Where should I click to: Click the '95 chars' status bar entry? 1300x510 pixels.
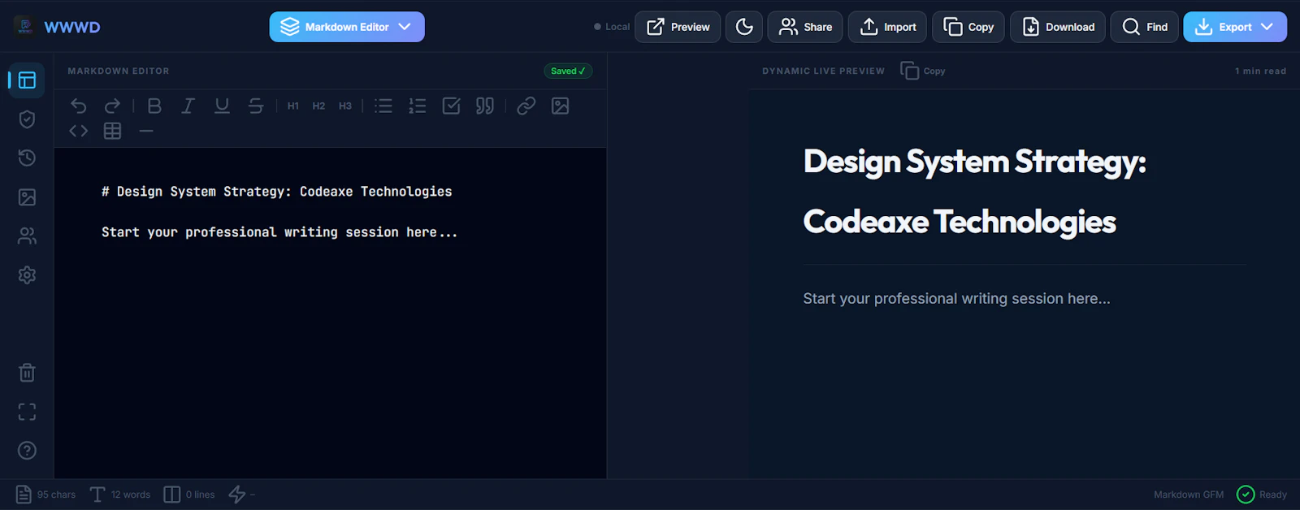coord(45,495)
